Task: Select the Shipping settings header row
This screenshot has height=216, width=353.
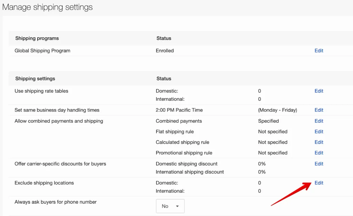Action: tap(35, 78)
